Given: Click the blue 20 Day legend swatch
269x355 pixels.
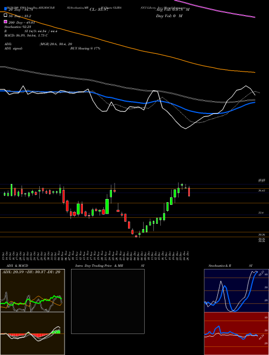Looking at the screenshot, I should point(5,9).
